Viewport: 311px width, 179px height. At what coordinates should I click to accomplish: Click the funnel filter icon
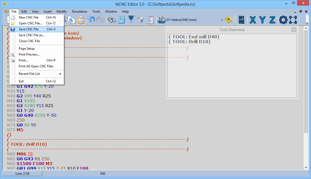[x=141, y=20]
